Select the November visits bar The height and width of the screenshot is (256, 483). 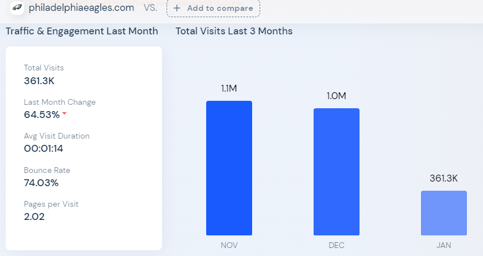pyautogui.click(x=229, y=168)
